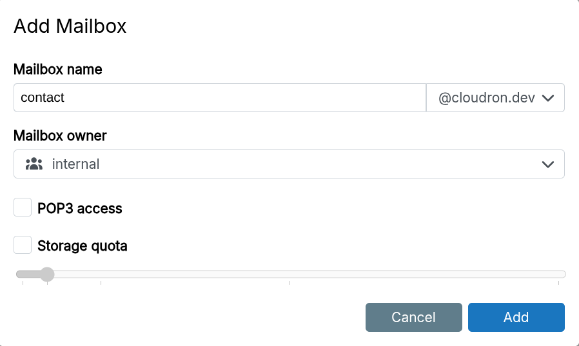The height and width of the screenshot is (346, 579).
Task: Click the chevron arrow in Mailbox owner field
Action: click(x=548, y=164)
